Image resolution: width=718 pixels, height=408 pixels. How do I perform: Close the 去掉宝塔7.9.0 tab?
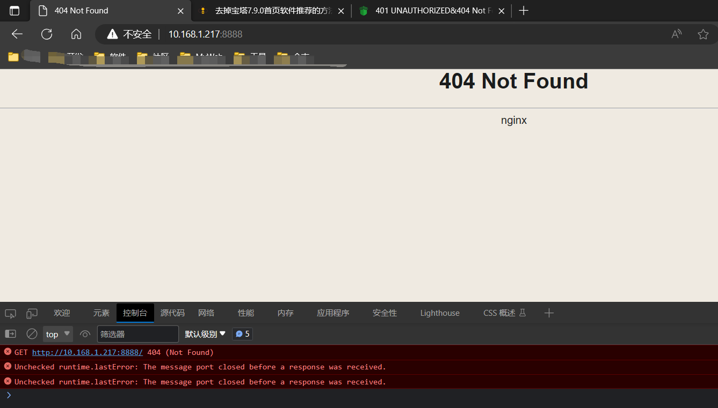tap(340, 11)
